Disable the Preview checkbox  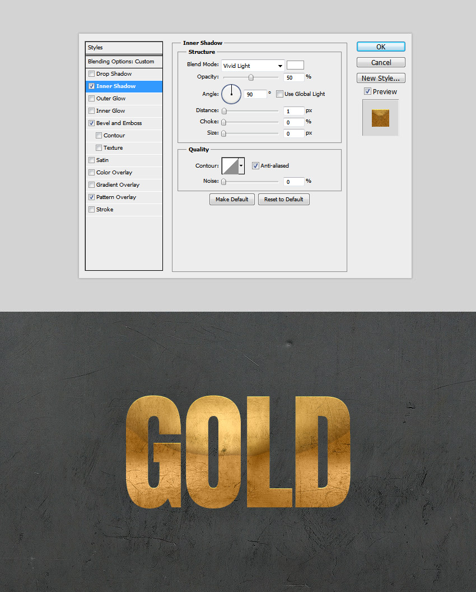pos(368,91)
